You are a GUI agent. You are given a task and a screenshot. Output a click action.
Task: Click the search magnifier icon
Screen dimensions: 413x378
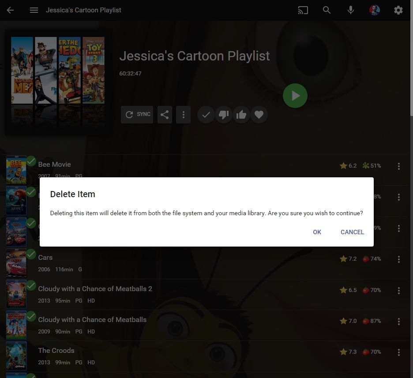point(327,10)
